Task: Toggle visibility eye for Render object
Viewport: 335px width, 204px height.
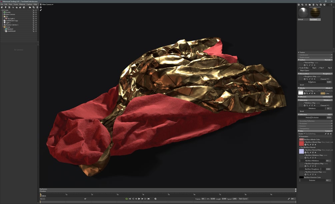Action: (36, 12)
